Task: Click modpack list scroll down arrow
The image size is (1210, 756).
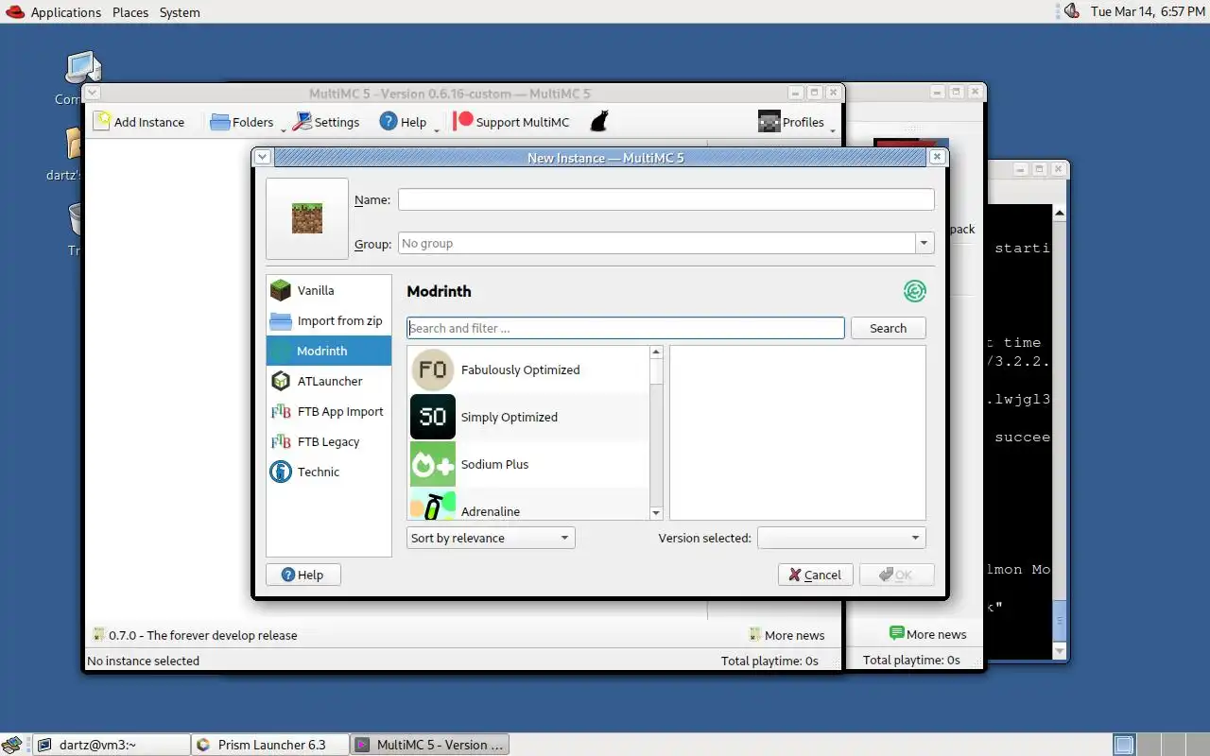Action: (x=656, y=513)
